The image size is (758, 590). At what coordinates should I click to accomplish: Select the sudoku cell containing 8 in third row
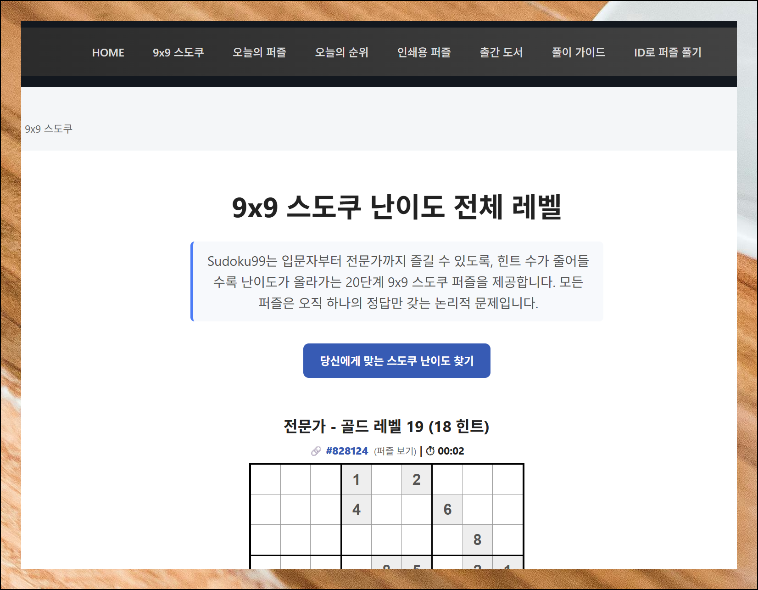(x=478, y=539)
